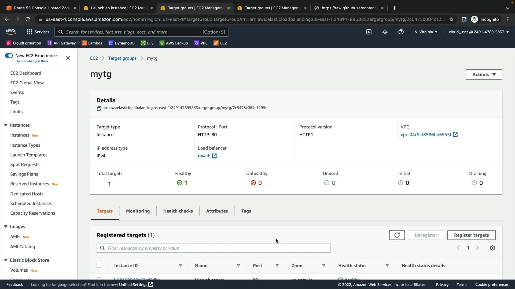Switch to the Health checks tab
515x289 pixels.
(178, 211)
